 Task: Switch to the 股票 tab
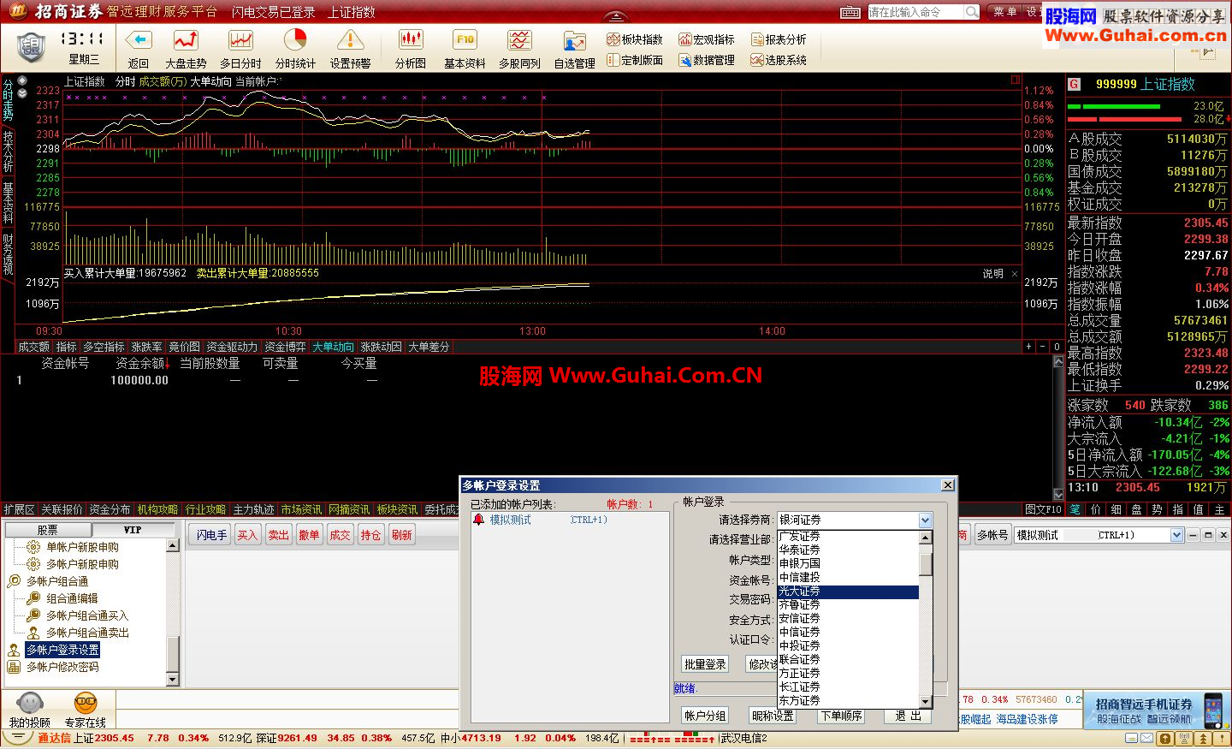coord(47,530)
